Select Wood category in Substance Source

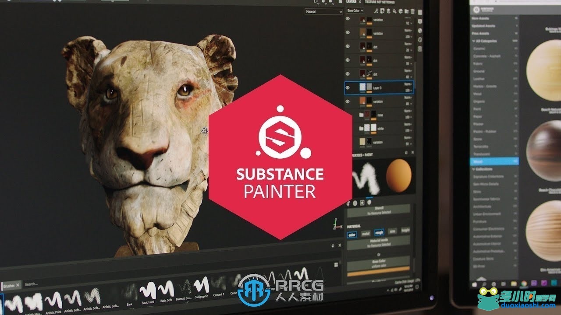tap(494, 161)
